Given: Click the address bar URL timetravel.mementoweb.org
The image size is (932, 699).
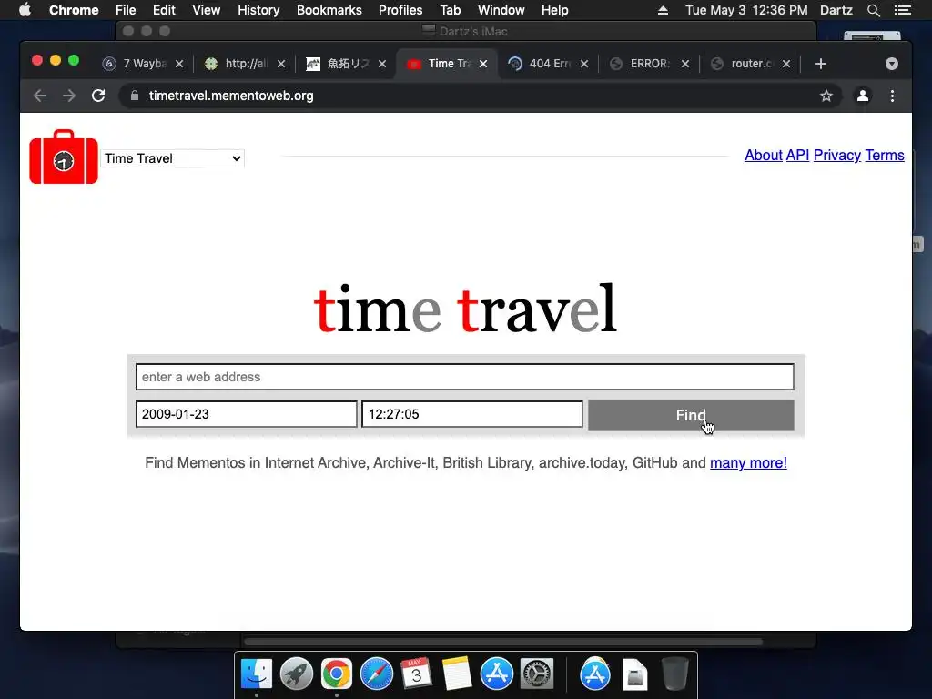Looking at the screenshot, I should (231, 96).
